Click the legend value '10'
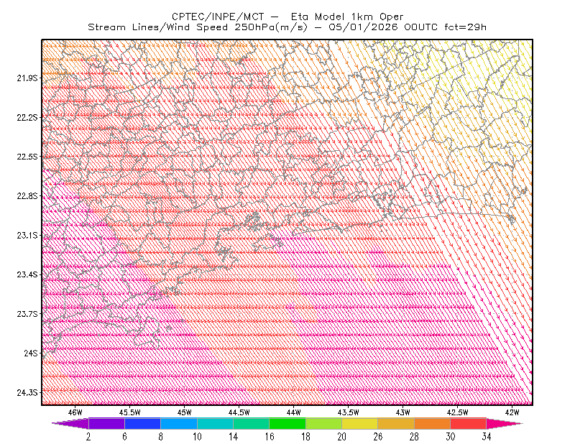This screenshot has width=575, height=444. [197, 437]
